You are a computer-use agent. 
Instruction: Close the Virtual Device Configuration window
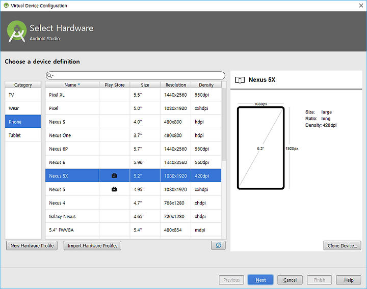361,6
